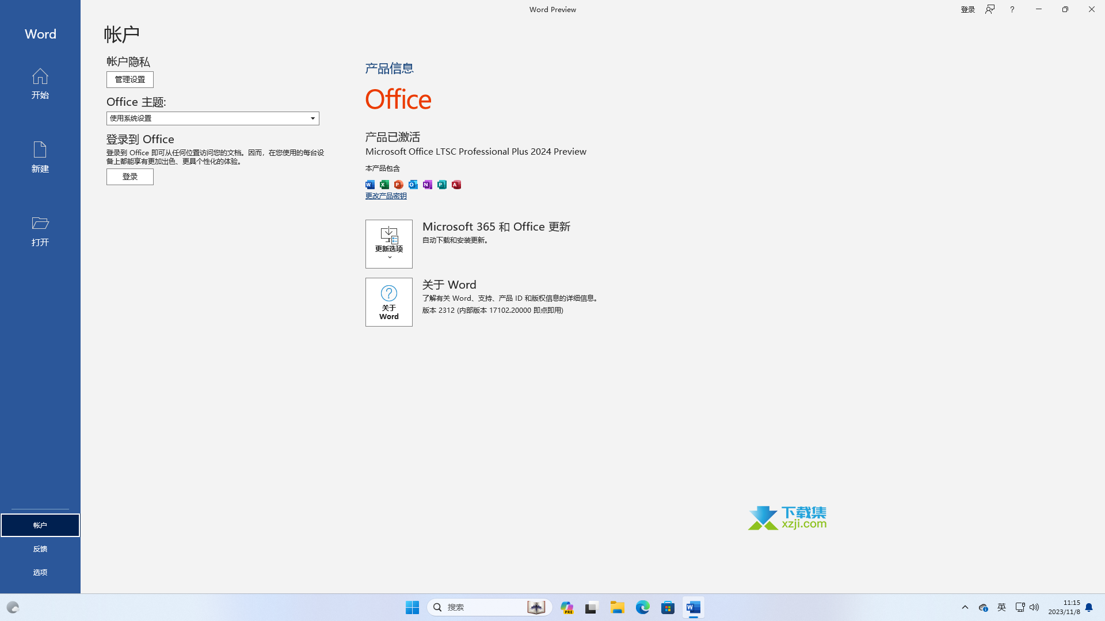Viewport: 1105px width, 621px height.
Task: Show hidden tray icons chevron
Action: point(965,607)
